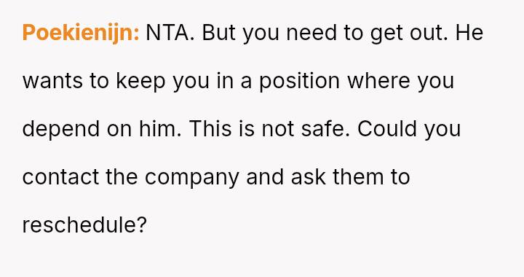The height and width of the screenshot is (277, 524).
Task: Click the word 'This' in third line
Action: click(210, 129)
